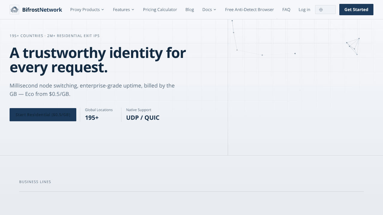Image resolution: width=383 pixels, height=215 pixels.
Task: Open the FAQ page
Action: coord(286,10)
